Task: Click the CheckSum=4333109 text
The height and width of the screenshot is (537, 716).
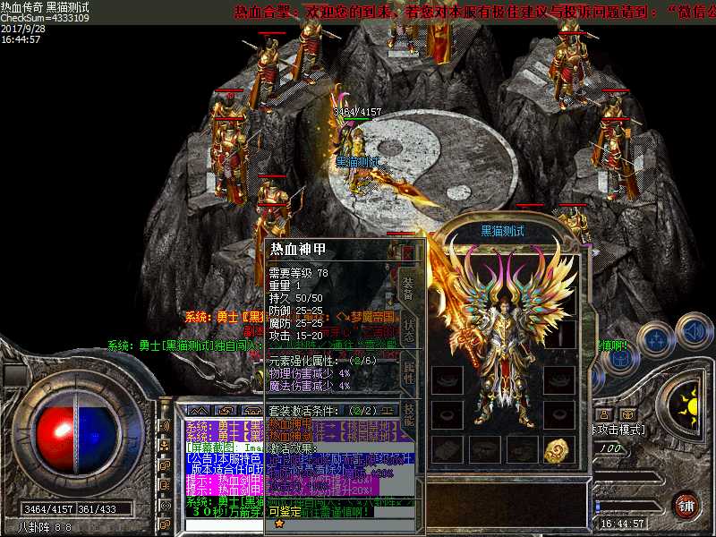Action: coord(45,18)
